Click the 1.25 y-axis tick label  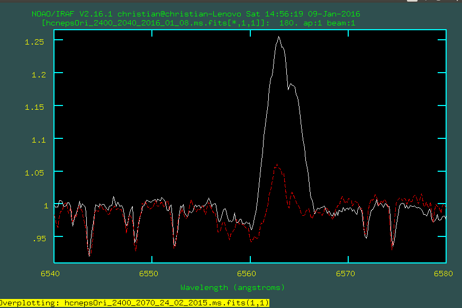[x=36, y=41]
